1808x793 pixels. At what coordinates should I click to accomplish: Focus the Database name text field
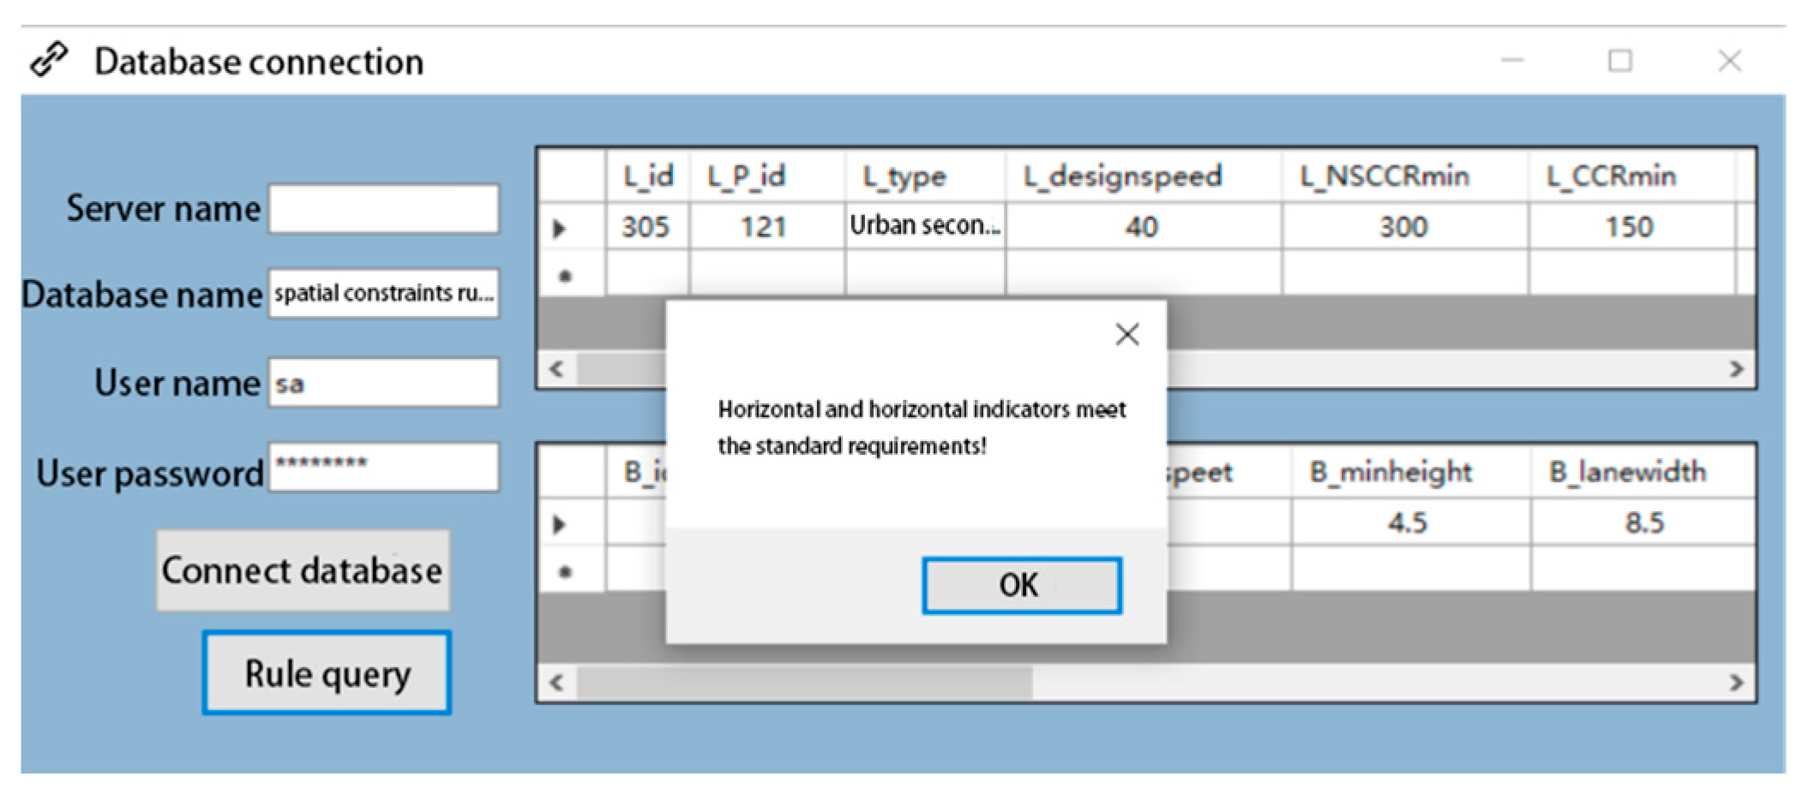(x=383, y=294)
